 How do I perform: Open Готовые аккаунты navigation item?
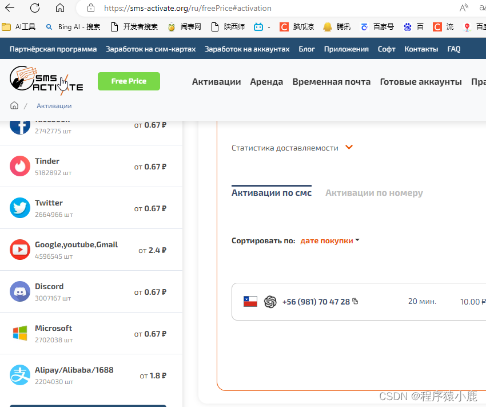click(421, 82)
